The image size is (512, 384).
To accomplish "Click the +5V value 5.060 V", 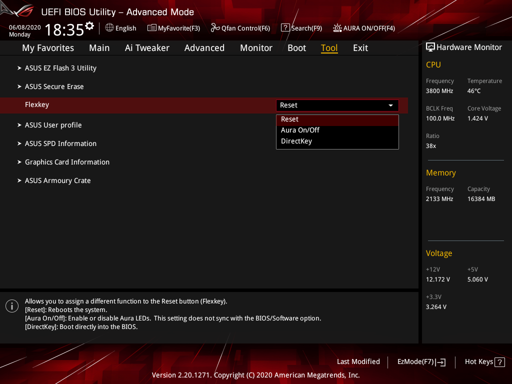I will pyautogui.click(x=477, y=279).
